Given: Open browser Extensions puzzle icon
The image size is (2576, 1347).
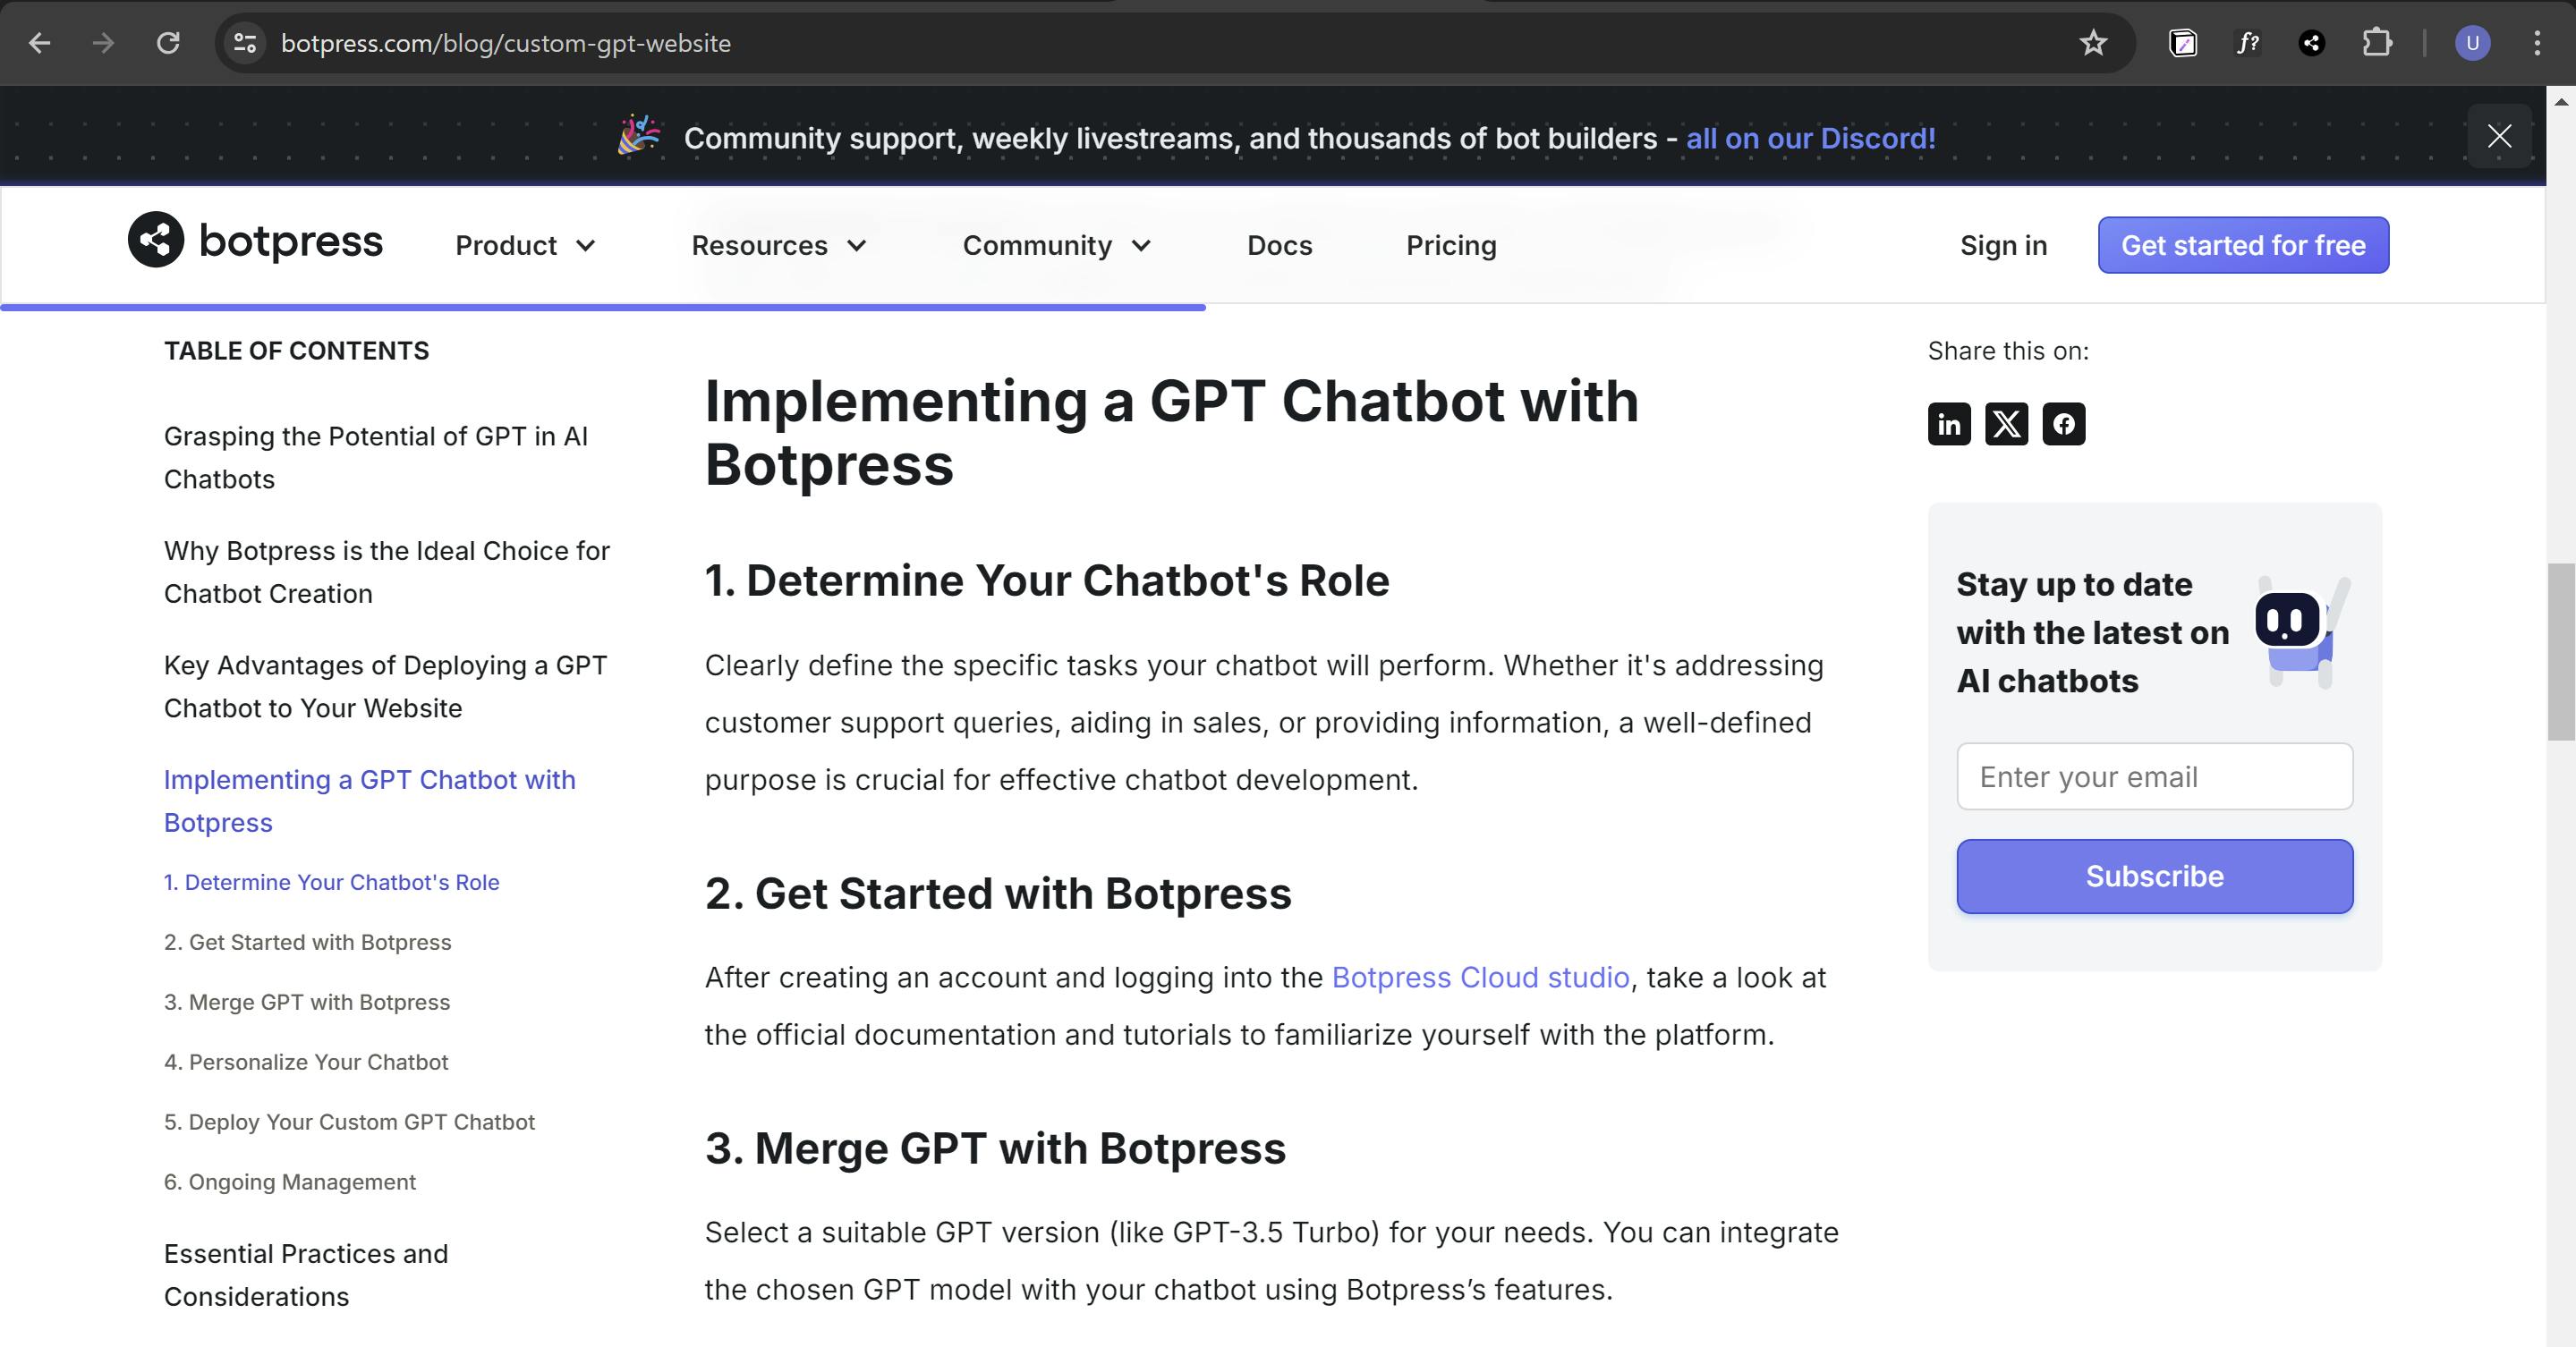Looking at the screenshot, I should [2376, 43].
